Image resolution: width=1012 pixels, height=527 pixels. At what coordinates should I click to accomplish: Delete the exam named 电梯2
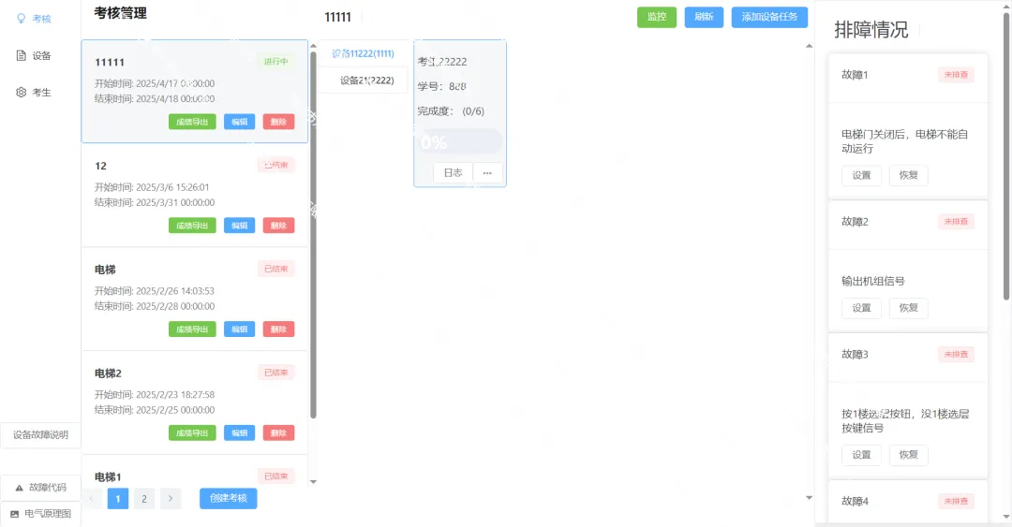[x=278, y=432]
